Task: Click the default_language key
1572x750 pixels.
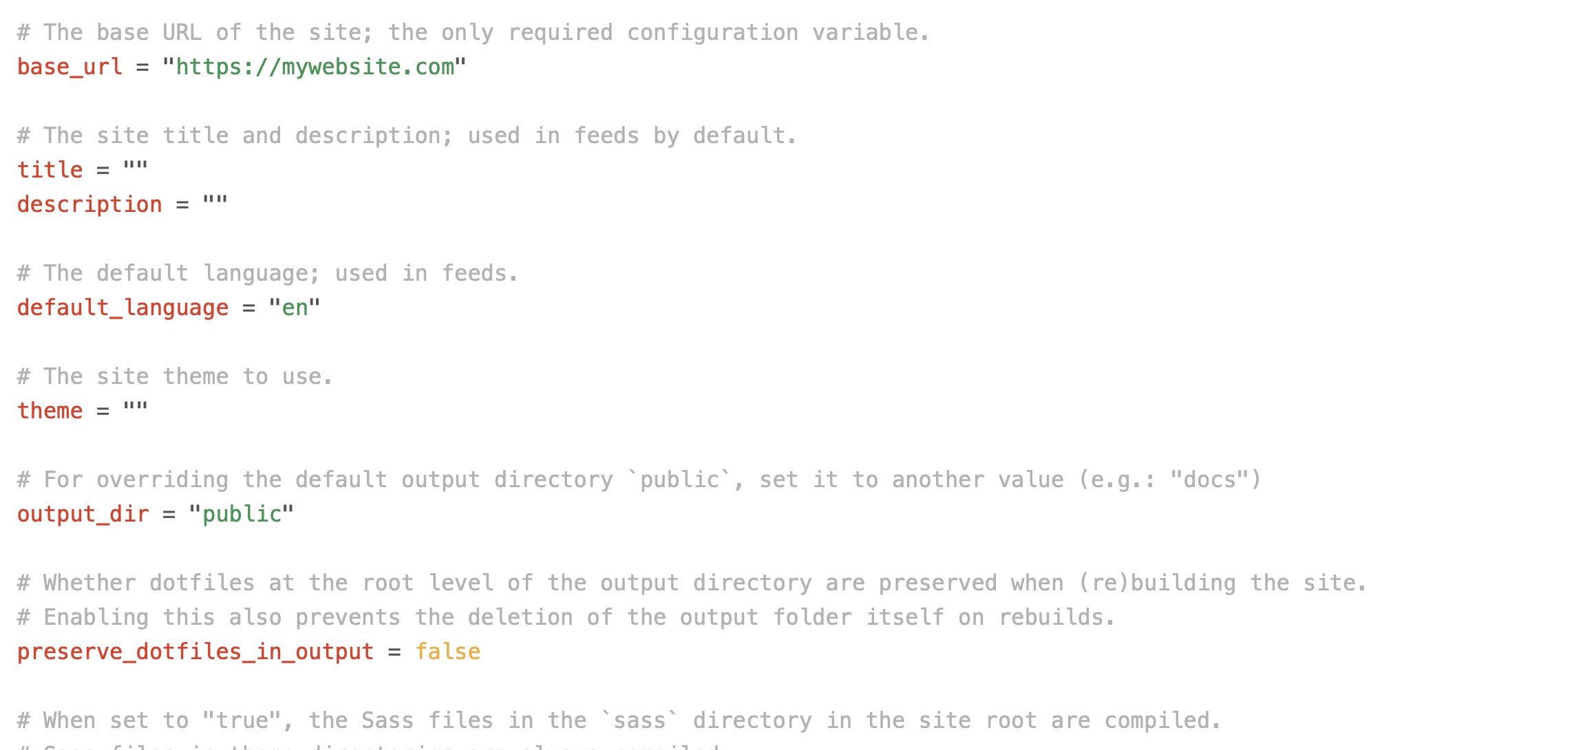Action: pos(123,308)
